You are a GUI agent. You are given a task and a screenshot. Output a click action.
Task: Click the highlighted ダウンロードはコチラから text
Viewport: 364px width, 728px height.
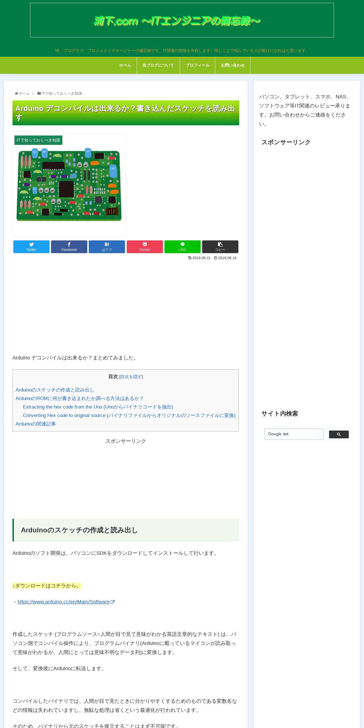click(x=47, y=586)
